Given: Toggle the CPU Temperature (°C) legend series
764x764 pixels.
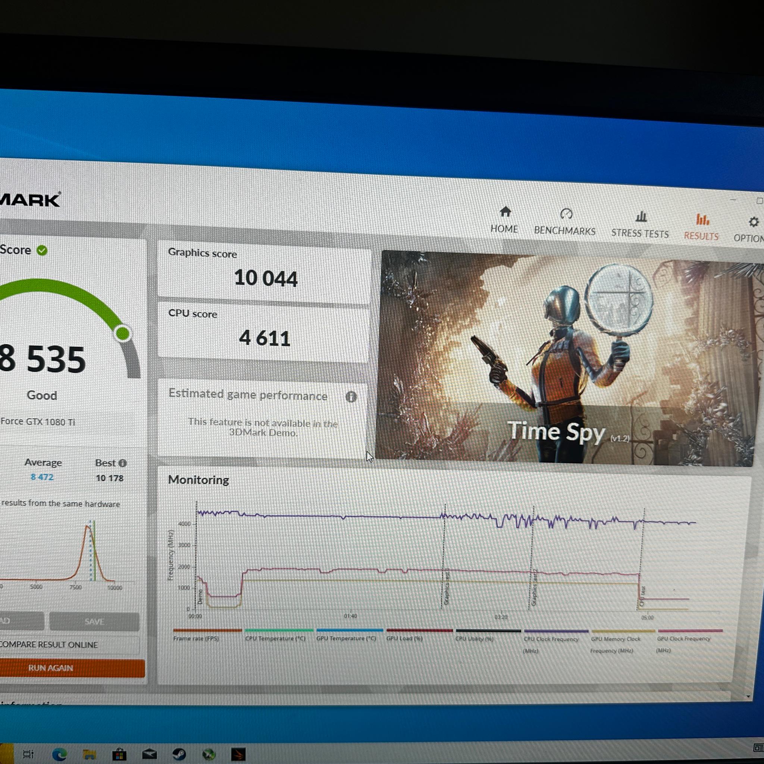Looking at the screenshot, I should click(x=279, y=635).
